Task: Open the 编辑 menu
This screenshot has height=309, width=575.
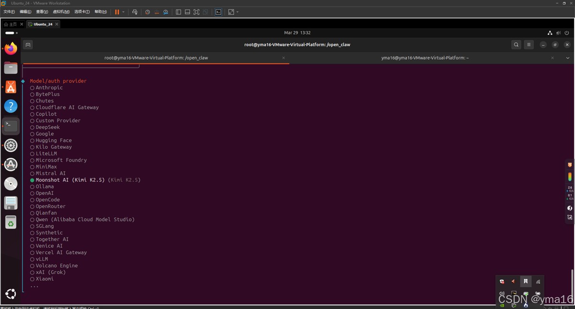Action: (x=25, y=12)
